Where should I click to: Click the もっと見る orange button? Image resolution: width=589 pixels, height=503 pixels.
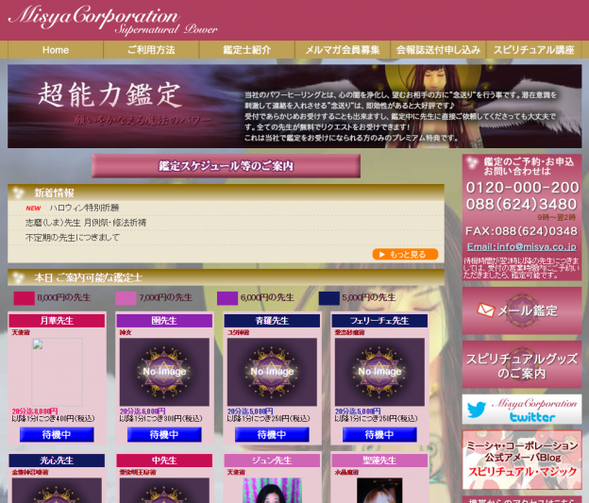(x=405, y=254)
